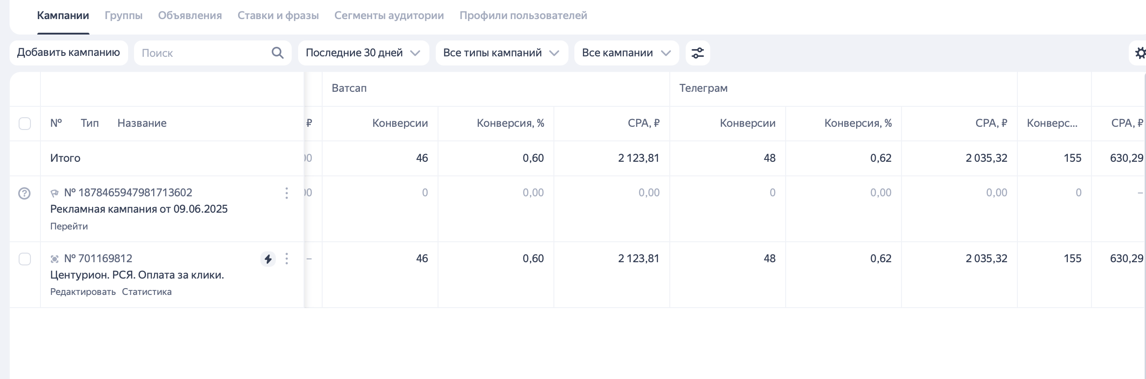Expand the Все кампании filter dropdown
The image size is (1146, 379).
coord(626,53)
